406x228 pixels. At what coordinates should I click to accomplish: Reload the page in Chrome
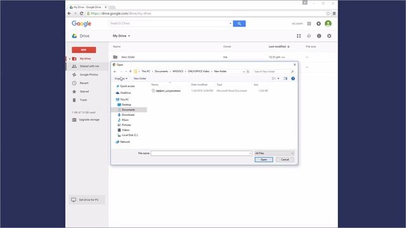tap(81, 13)
